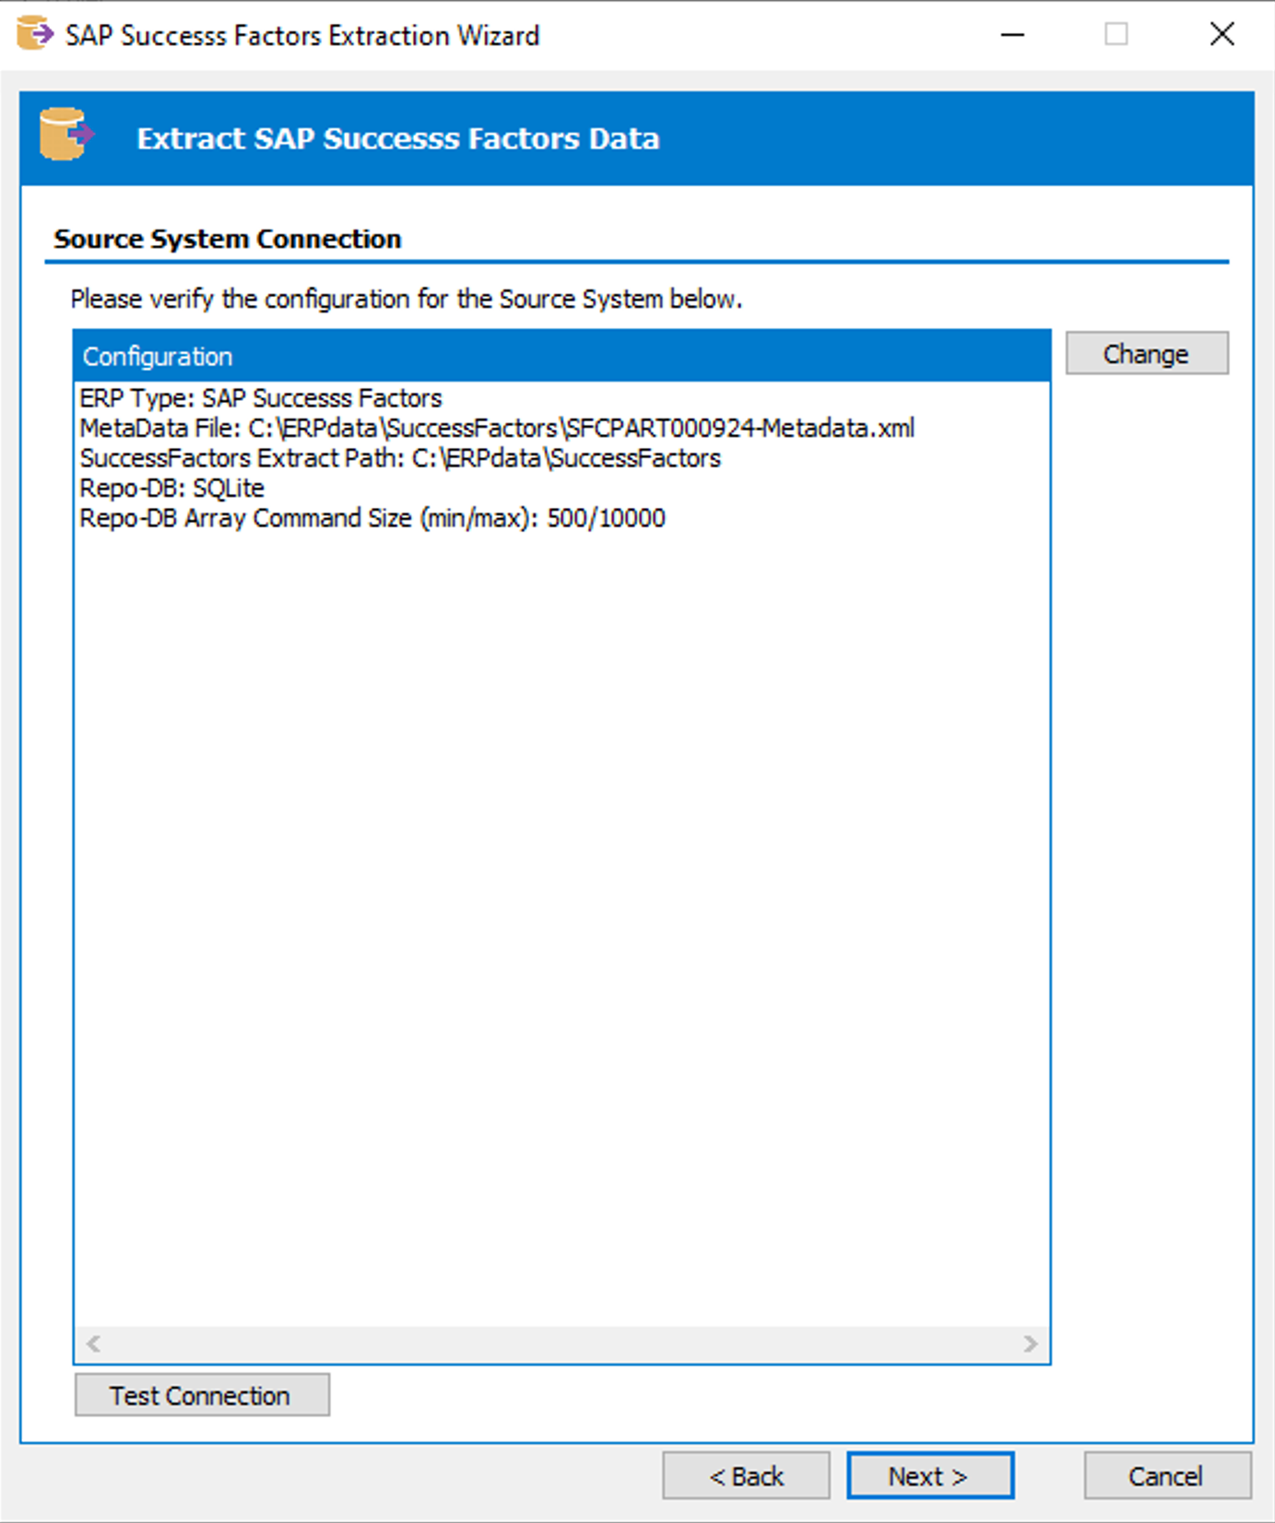The height and width of the screenshot is (1523, 1275).
Task: Select the 'Repo-DB: SQLite' row
Action: pyautogui.click(x=561, y=488)
